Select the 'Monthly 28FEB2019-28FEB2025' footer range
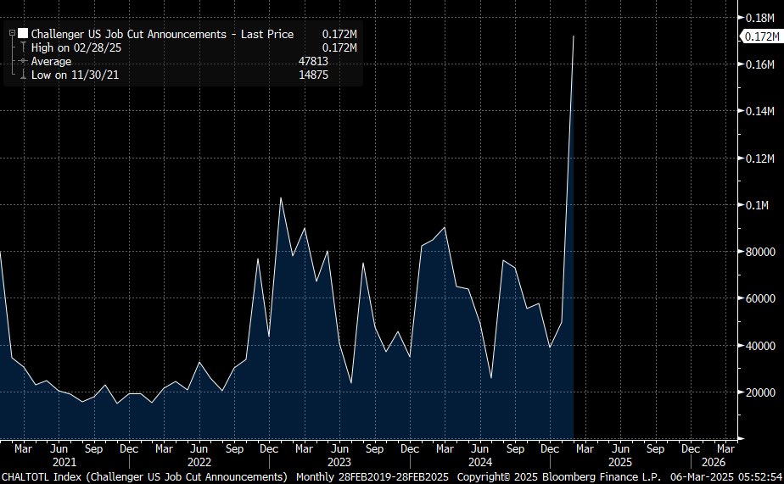784x484 pixels. [x=372, y=476]
